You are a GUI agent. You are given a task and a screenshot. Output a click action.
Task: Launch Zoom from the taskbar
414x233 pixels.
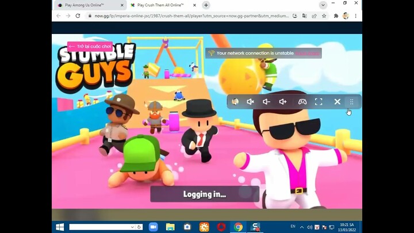(153, 227)
